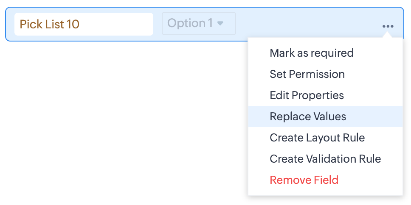Viewport: 411px width, 205px height.
Task: Add a validation rule for this field
Action: point(325,159)
